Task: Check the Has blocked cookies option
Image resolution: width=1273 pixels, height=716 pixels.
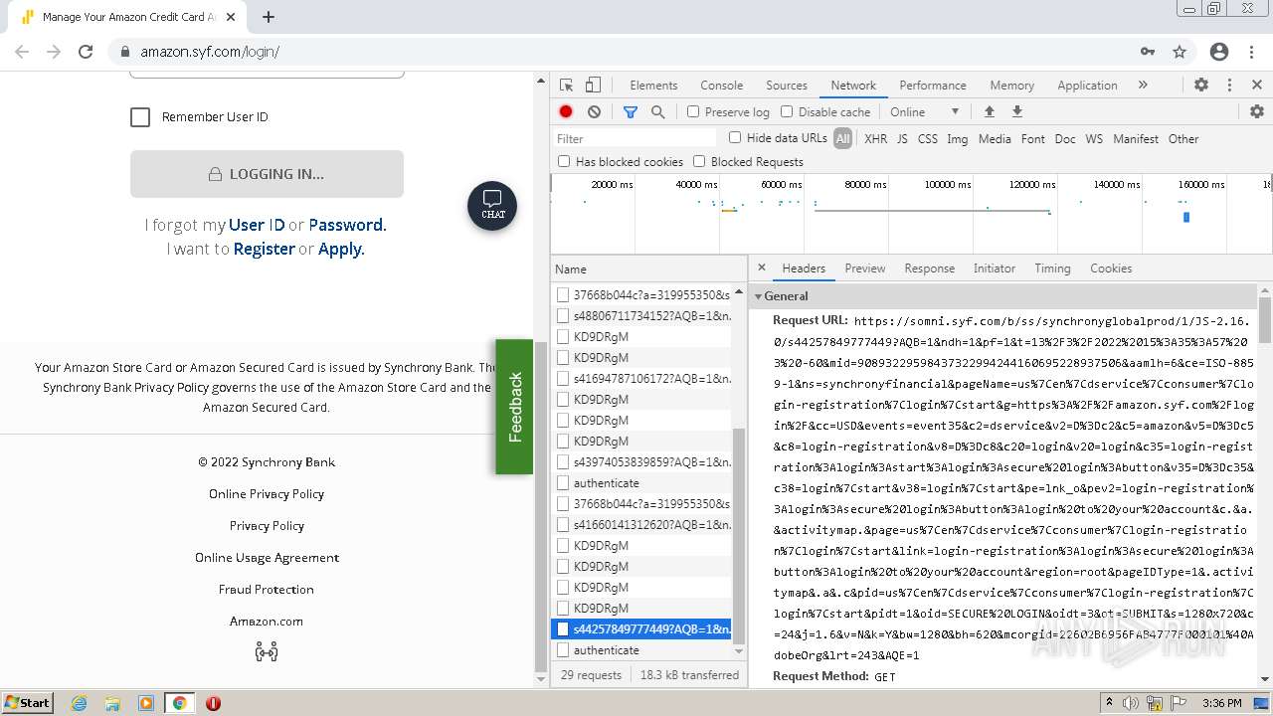Action: pos(564,161)
